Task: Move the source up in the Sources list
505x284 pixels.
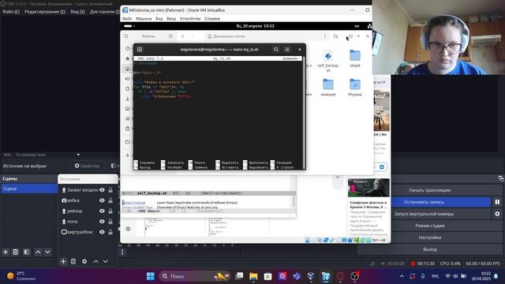Action: coord(96,261)
